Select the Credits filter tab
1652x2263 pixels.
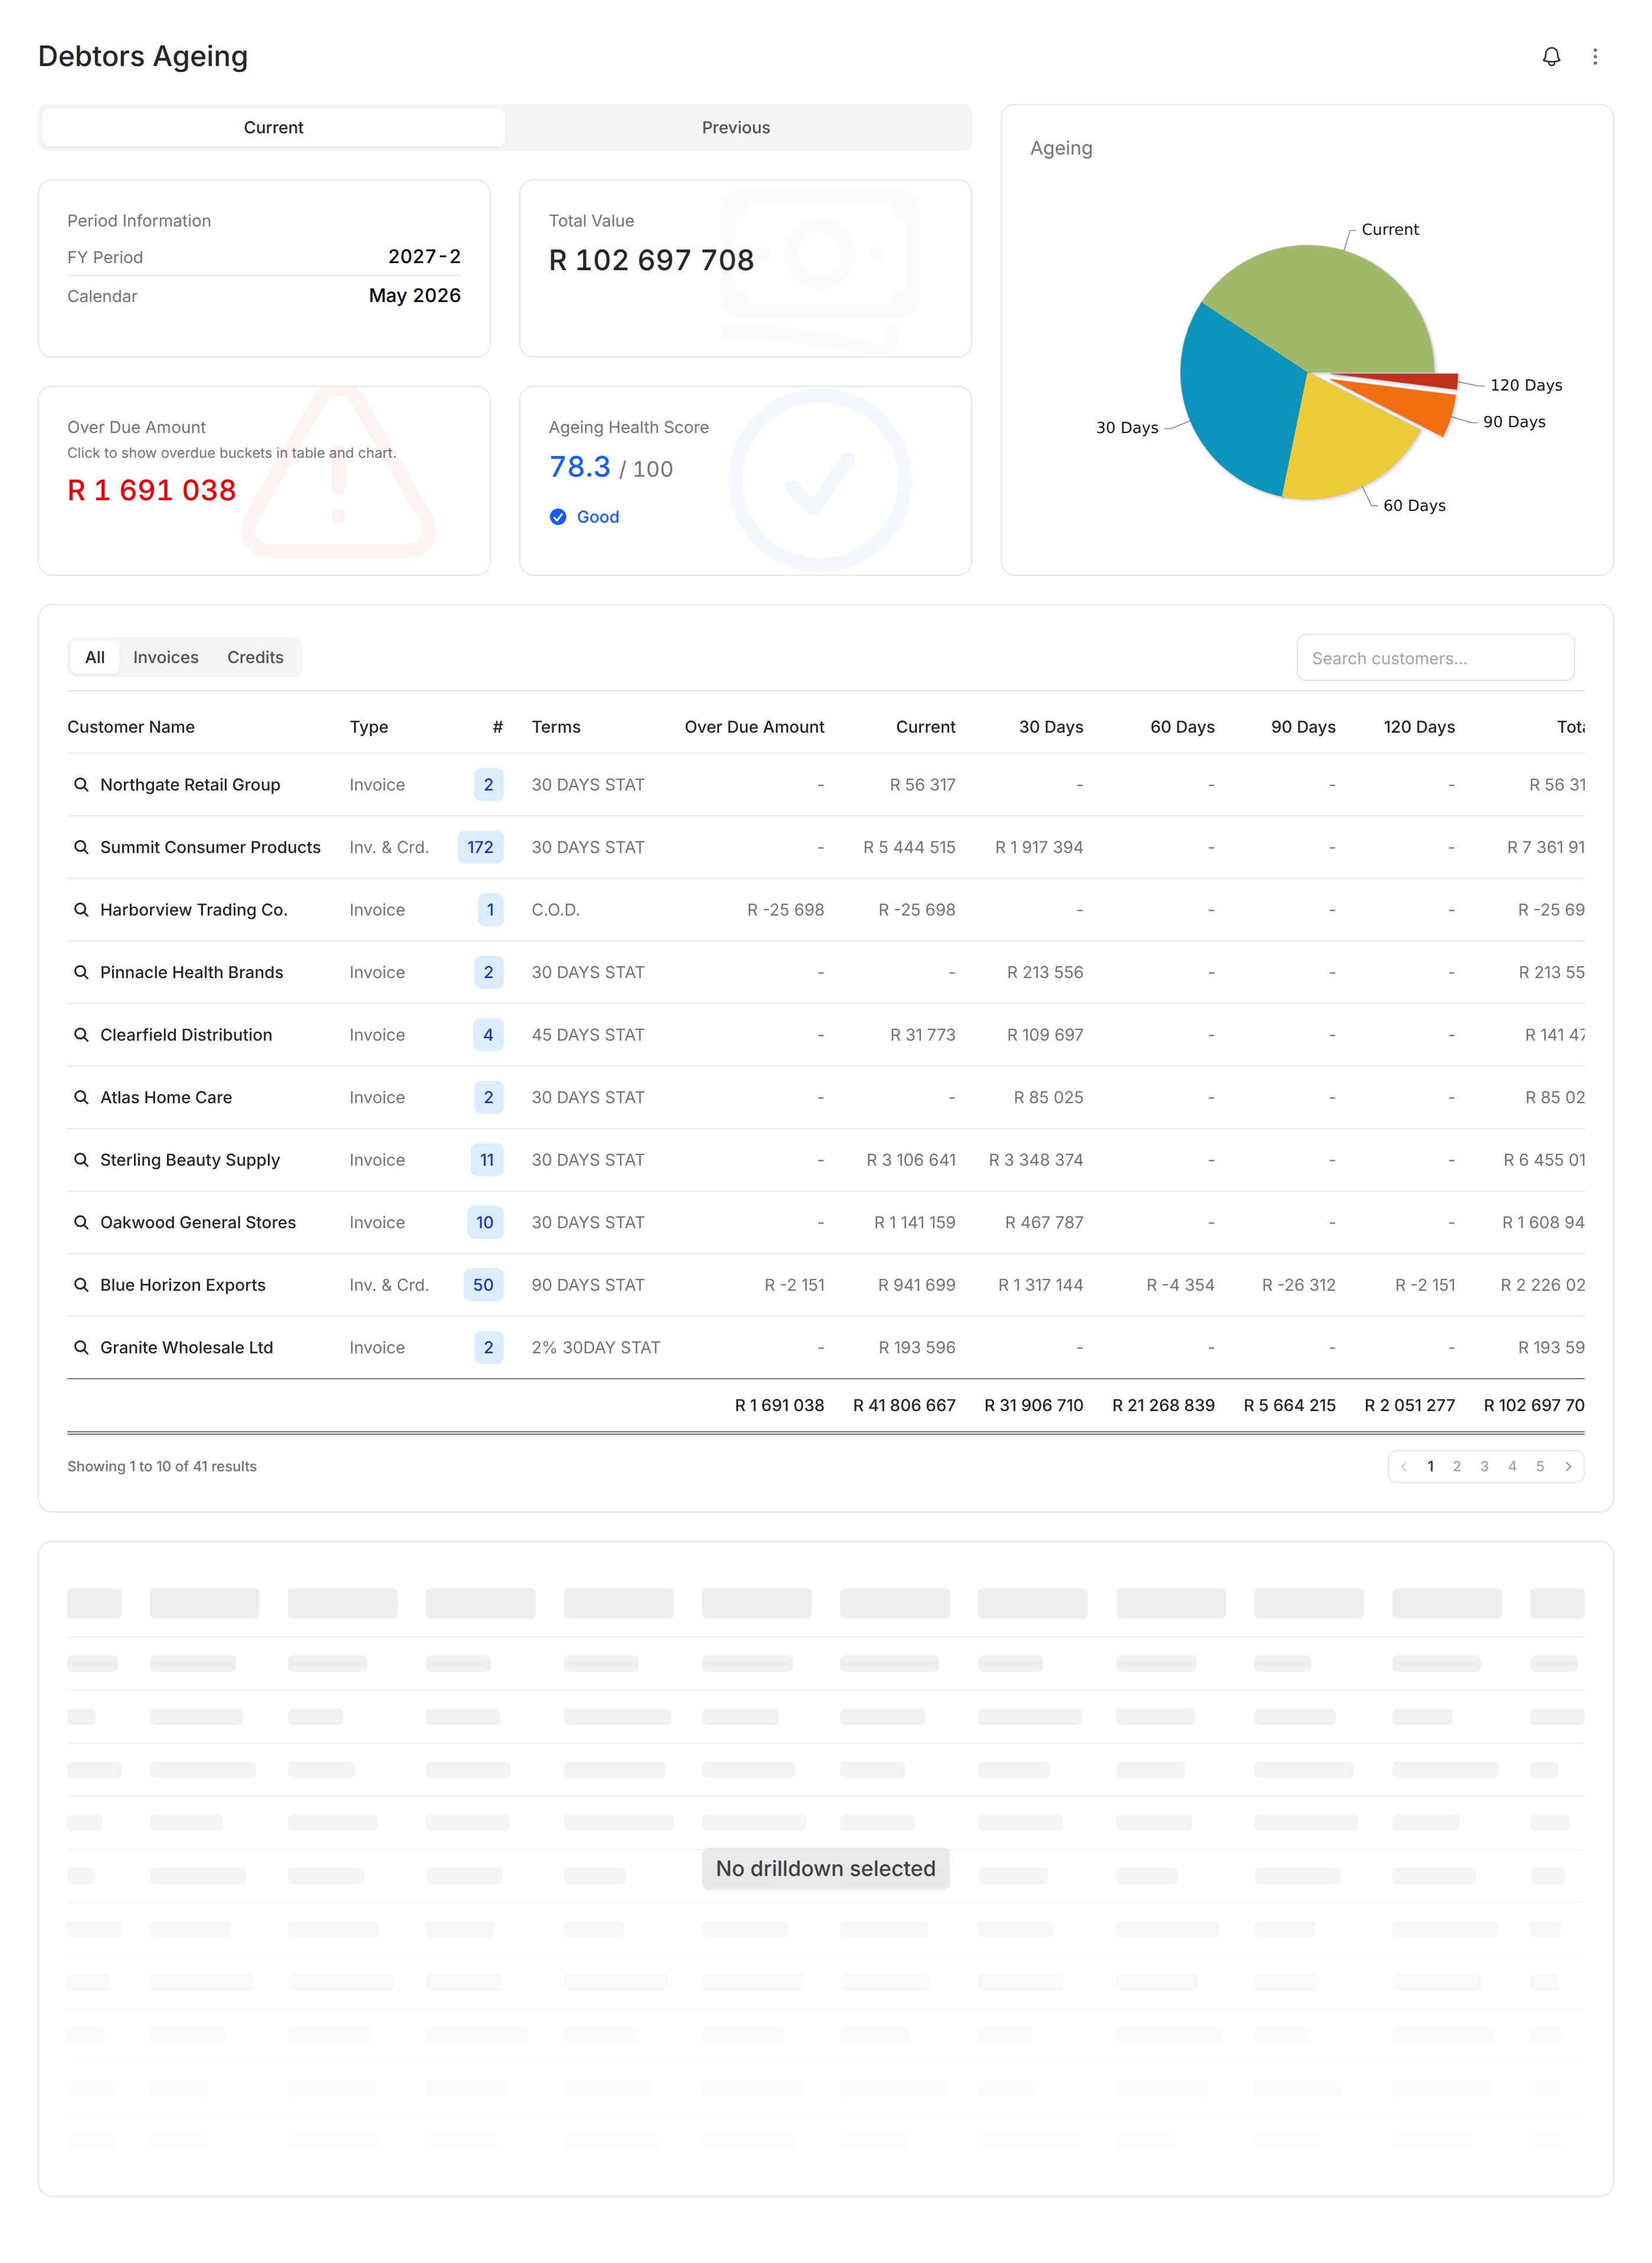tap(255, 657)
